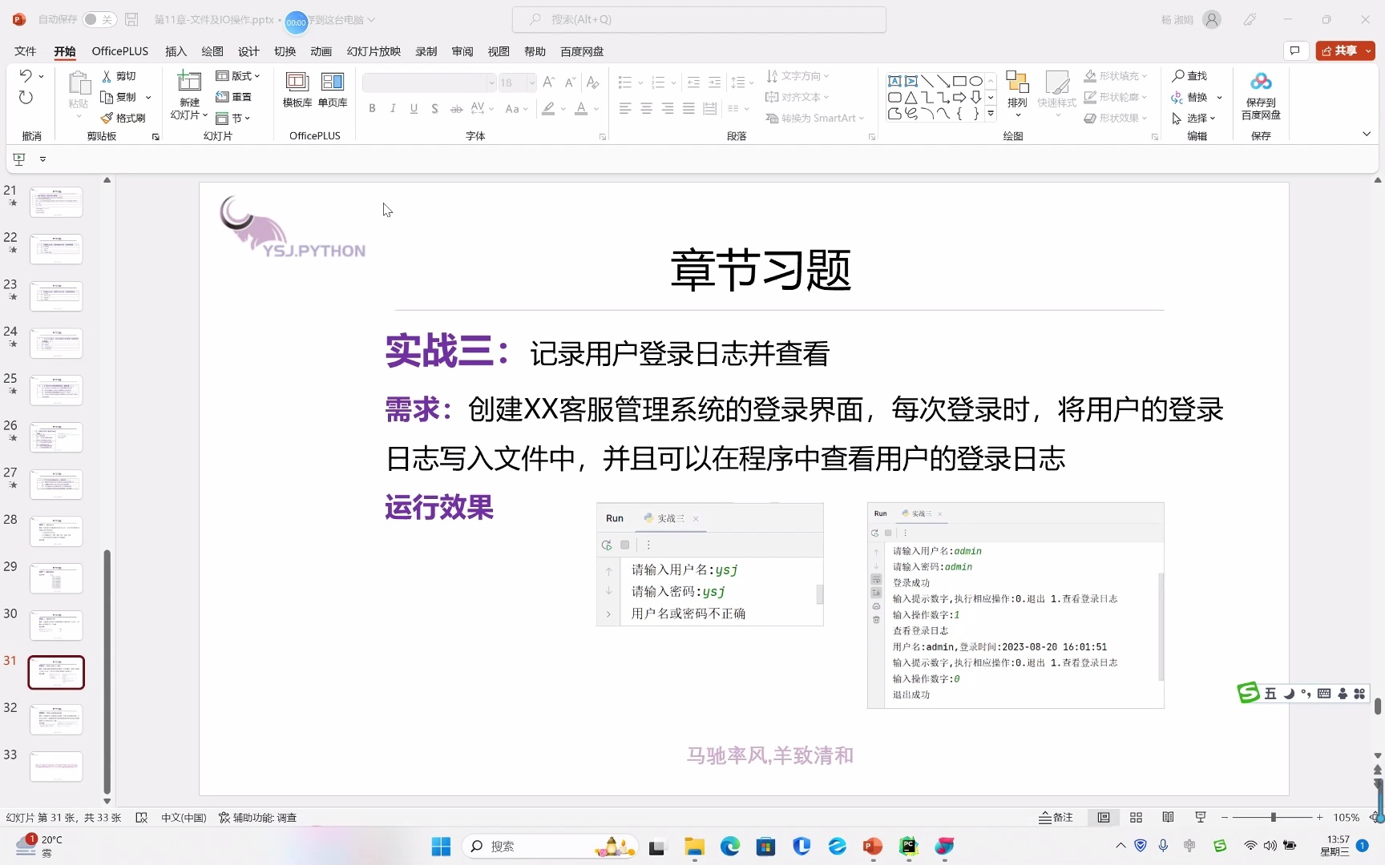Viewport: 1385px width, 865px height.
Task: Toggle italic formatting
Action: click(393, 108)
